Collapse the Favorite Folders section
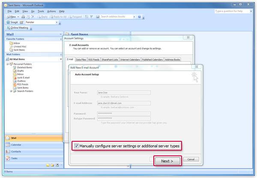 (61, 39)
